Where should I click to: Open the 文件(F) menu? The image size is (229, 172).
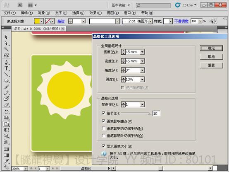click(x=10, y=13)
